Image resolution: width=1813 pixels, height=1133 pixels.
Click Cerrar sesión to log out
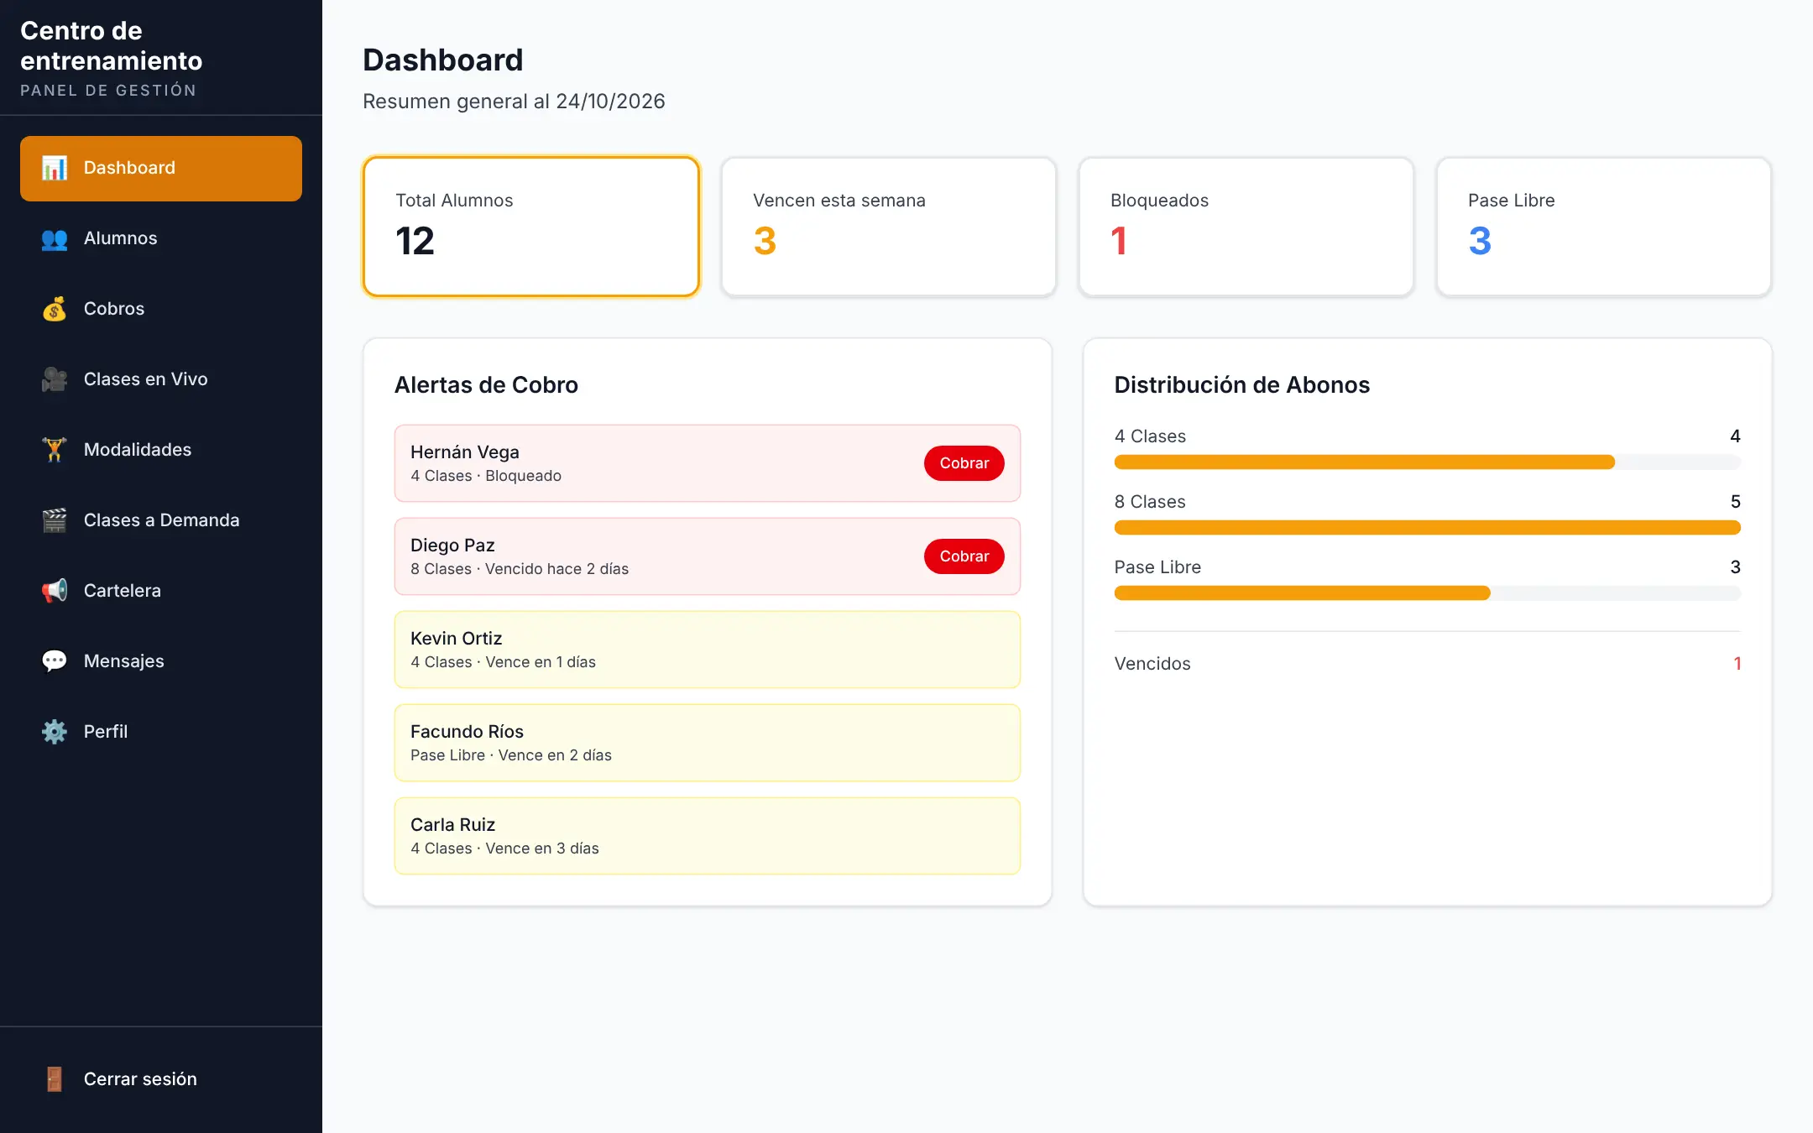[x=161, y=1079]
